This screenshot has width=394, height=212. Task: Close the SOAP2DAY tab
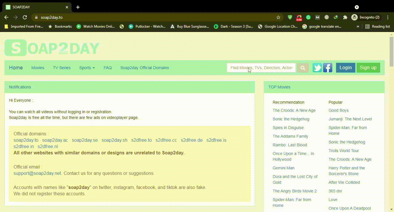(x=67, y=7)
